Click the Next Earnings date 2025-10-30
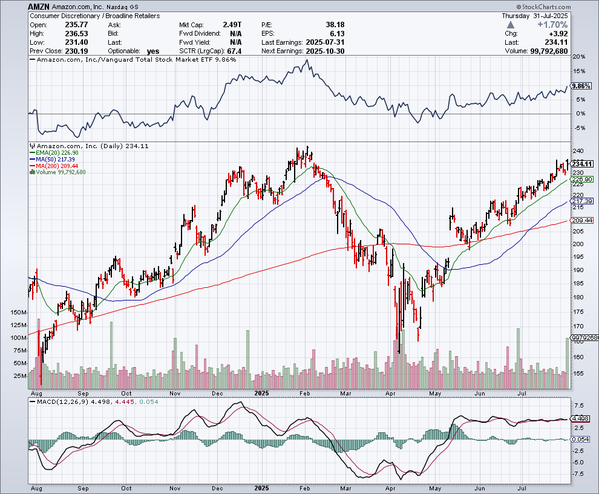The image size is (599, 494). pos(325,51)
